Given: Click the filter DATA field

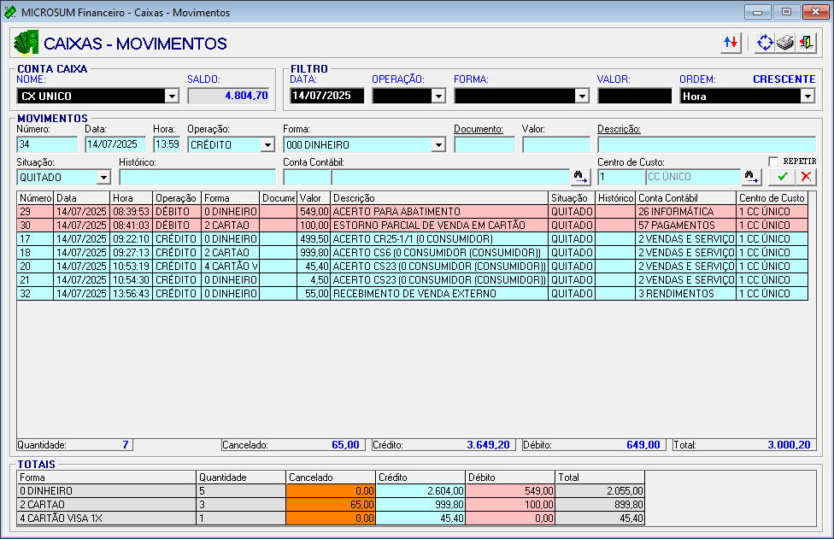Looking at the screenshot, I should click(326, 96).
